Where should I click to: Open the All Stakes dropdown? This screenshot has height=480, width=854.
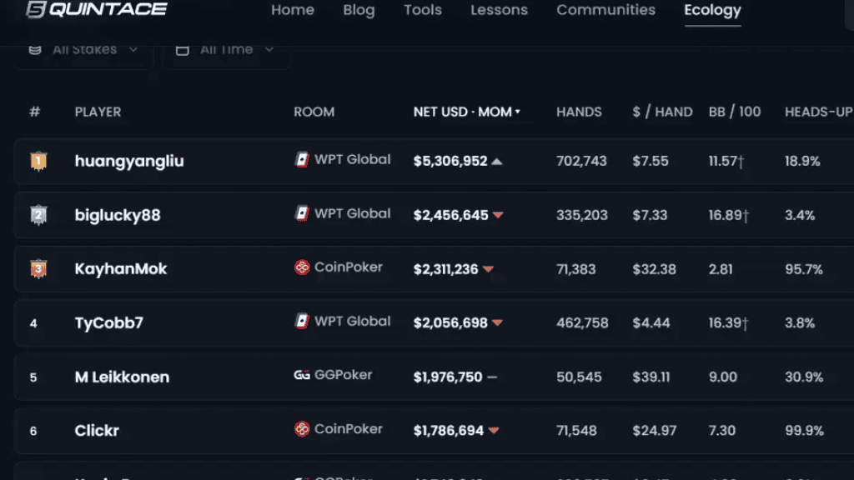click(x=83, y=50)
